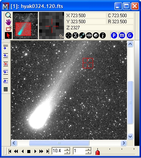Click the Sigma statistics icon

75,35
